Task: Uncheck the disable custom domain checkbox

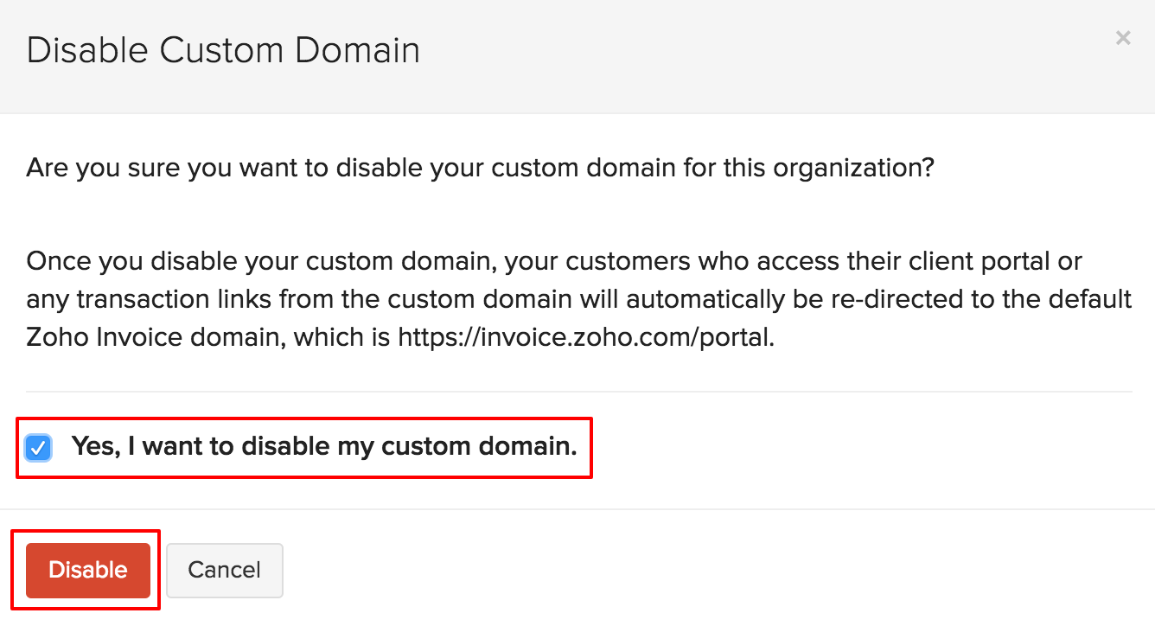Action: (x=39, y=447)
